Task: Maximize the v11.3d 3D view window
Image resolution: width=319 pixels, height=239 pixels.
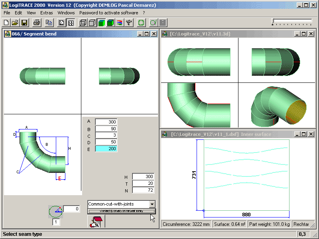Action: point(304,34)
